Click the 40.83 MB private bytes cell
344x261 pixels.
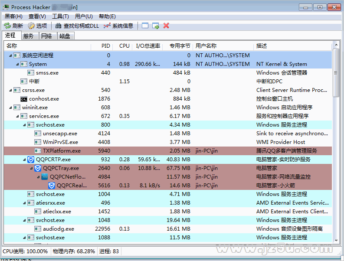[178, 160]
